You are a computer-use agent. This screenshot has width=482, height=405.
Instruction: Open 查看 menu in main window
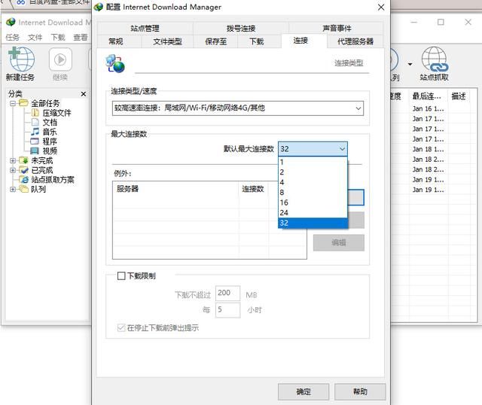pyautogui.click(x=81, y=38)
